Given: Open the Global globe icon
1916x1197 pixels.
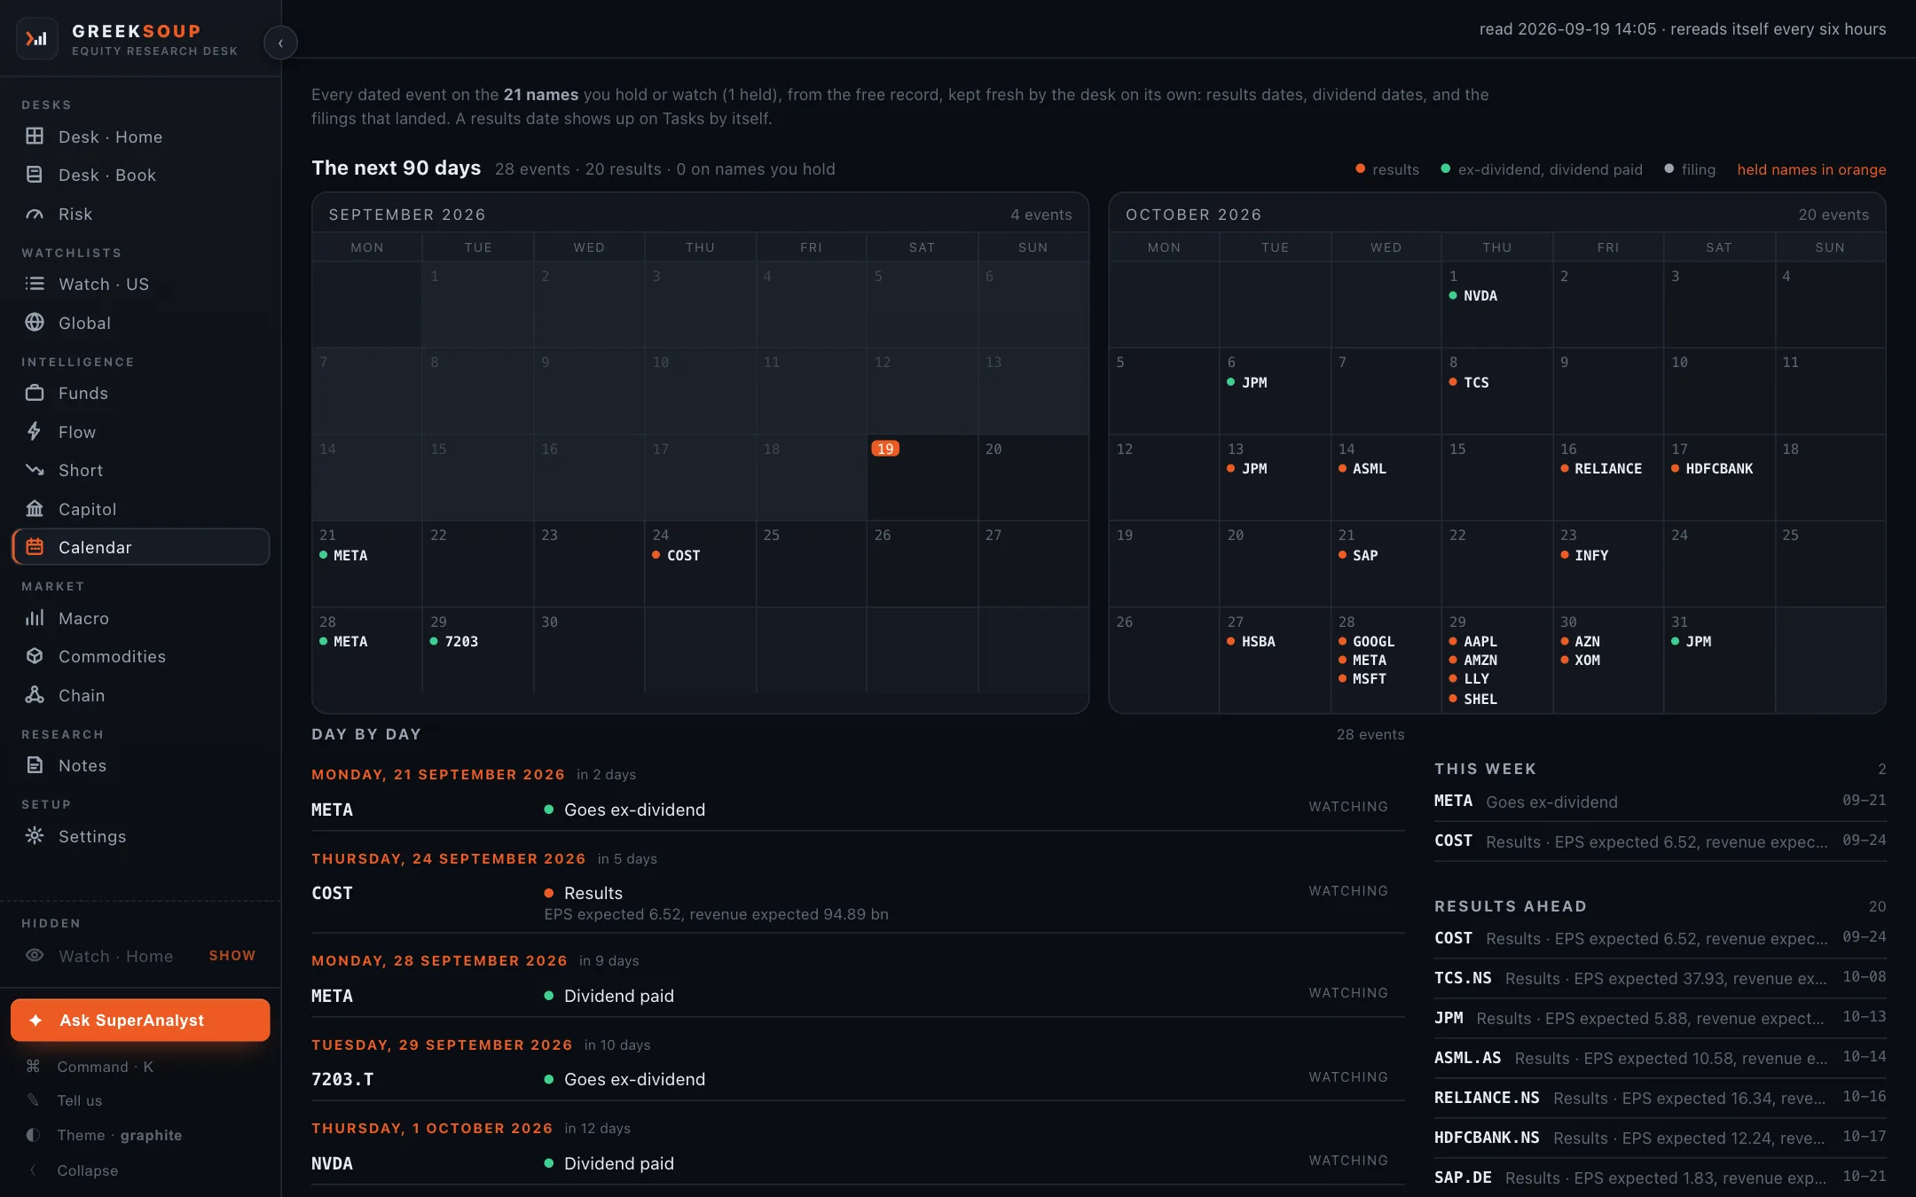Looking at the screenshot, I should [35, 323].
